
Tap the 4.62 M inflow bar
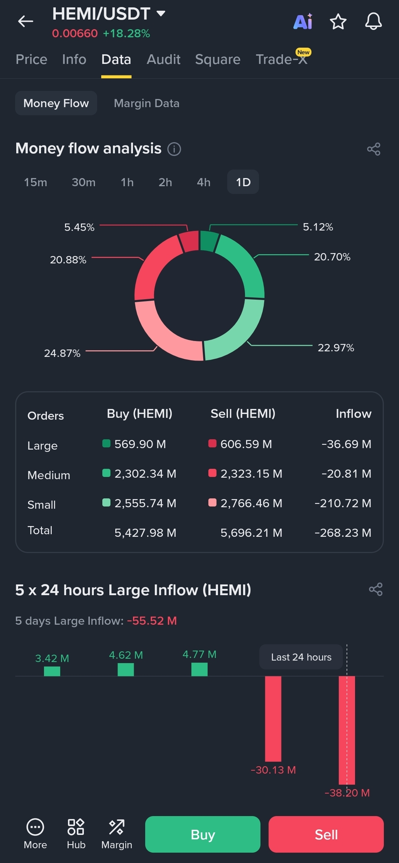tap(126, 669)
